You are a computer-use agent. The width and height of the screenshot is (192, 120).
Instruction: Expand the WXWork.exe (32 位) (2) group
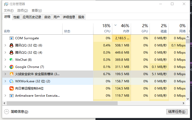pos(5,81)
